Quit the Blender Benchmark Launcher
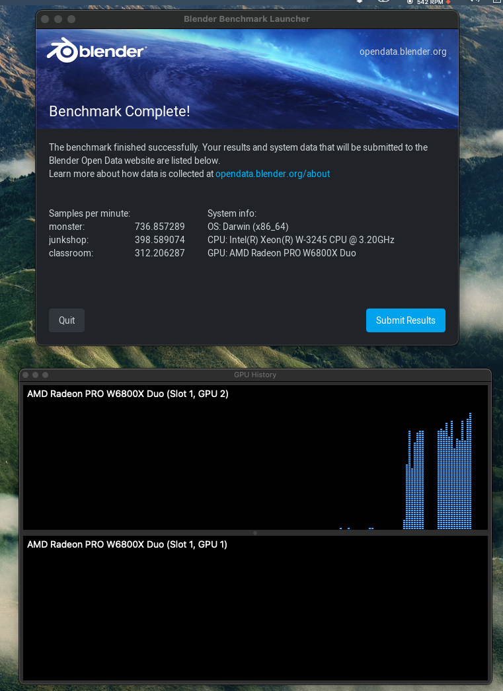Screen dimensions: 503x691 (67, 320)
